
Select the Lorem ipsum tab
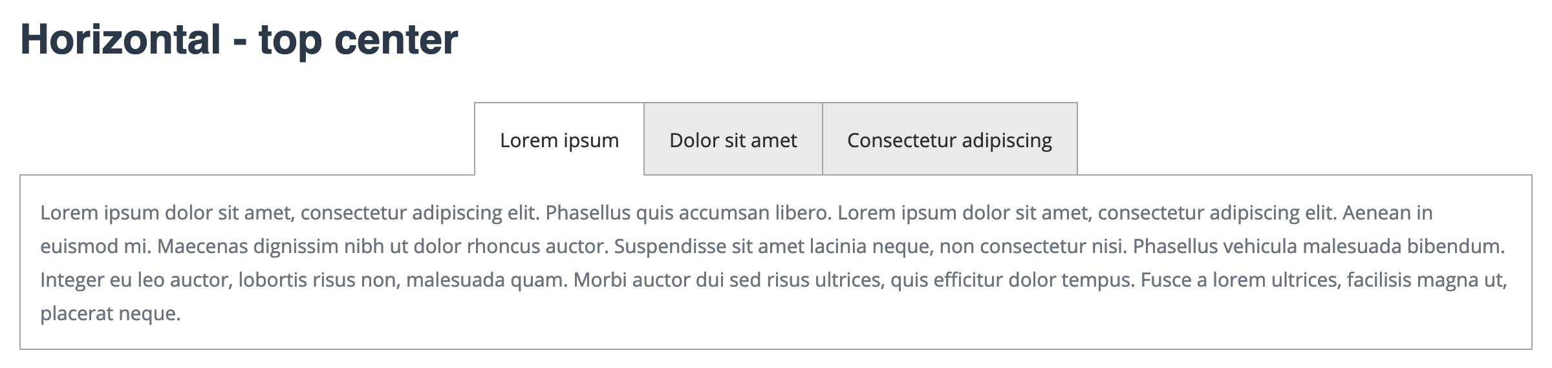559,140
